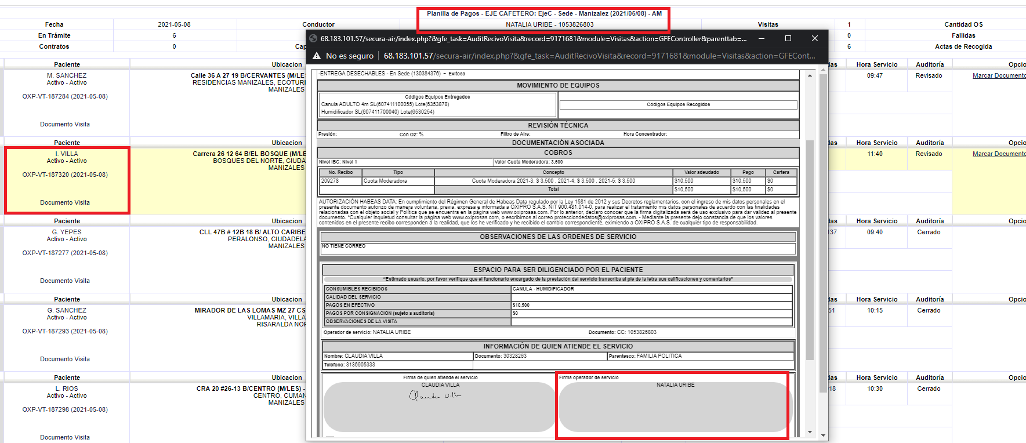Image resolution: width=1026 pixels, height=443 pixels.
Task: Click 'Cantidad OS' summary label
Action: [x=963, y=24]
